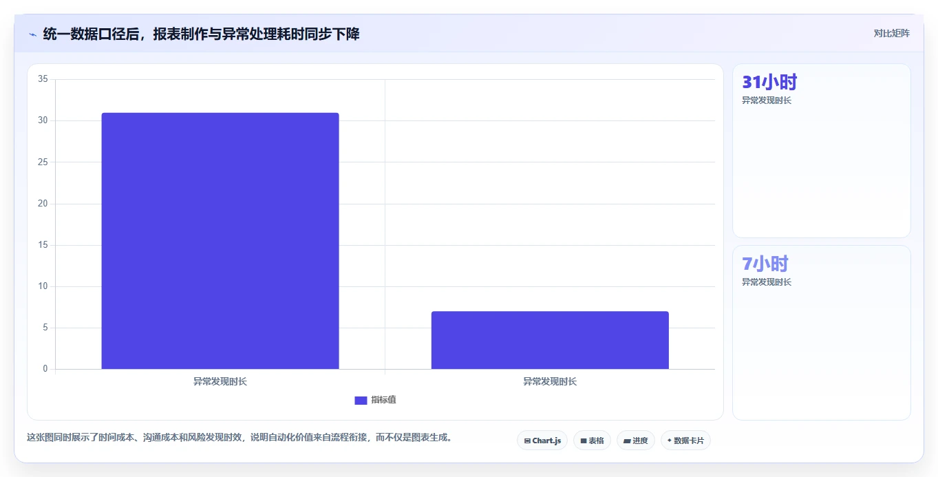
Task: Click the 进度 tag chip
Action: tap(636, 441)
